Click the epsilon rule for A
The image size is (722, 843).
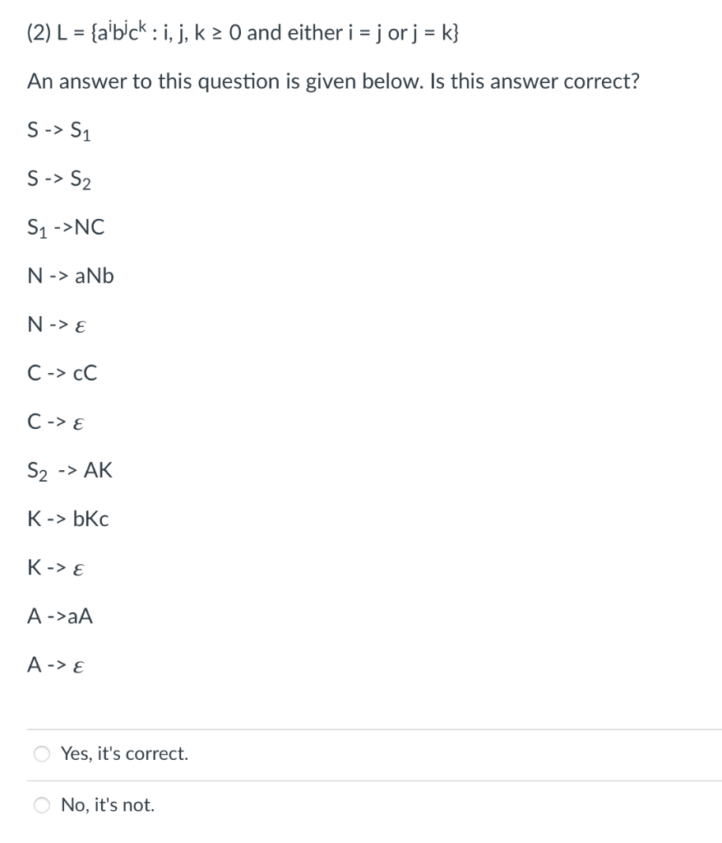click(x=59, y=664)
